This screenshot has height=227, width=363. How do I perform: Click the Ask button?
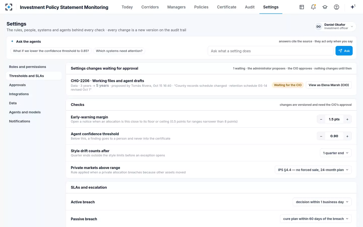344,51
